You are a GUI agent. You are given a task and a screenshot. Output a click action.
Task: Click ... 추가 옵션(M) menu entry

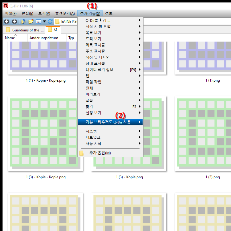[110, 153]
